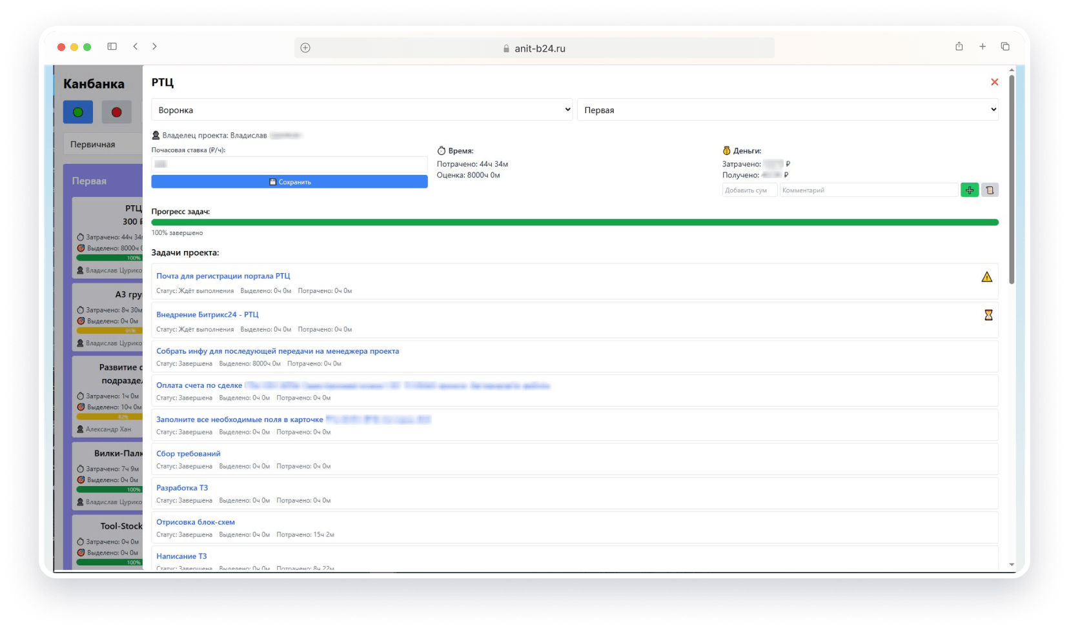
Task: Click the Почасовая ставка input field
Action: 289,164
